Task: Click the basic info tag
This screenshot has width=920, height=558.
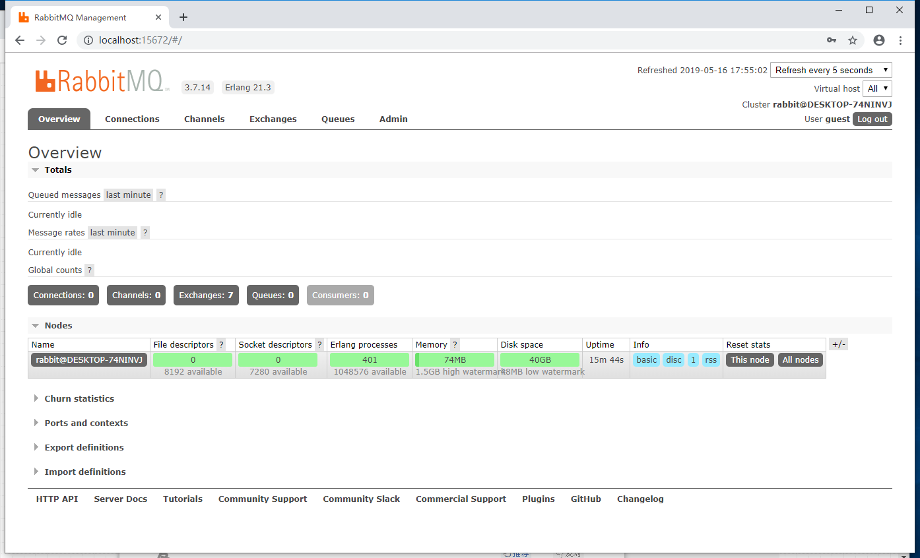Action: pos(647,359)
